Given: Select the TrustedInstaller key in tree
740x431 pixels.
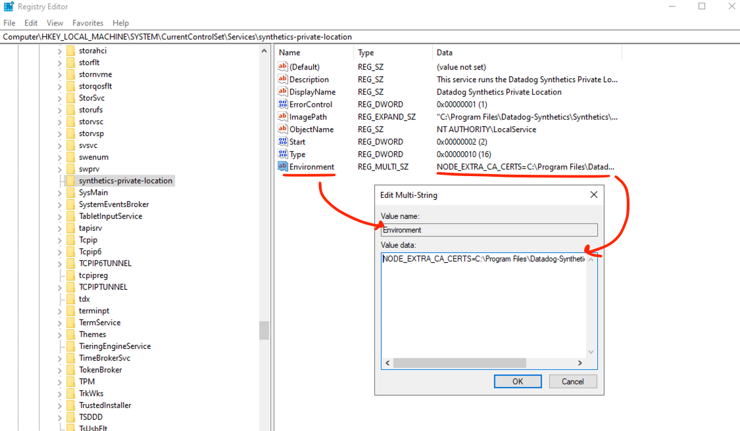Looking at the screenshot, I should pyautogui.click(x=105, y=405).
